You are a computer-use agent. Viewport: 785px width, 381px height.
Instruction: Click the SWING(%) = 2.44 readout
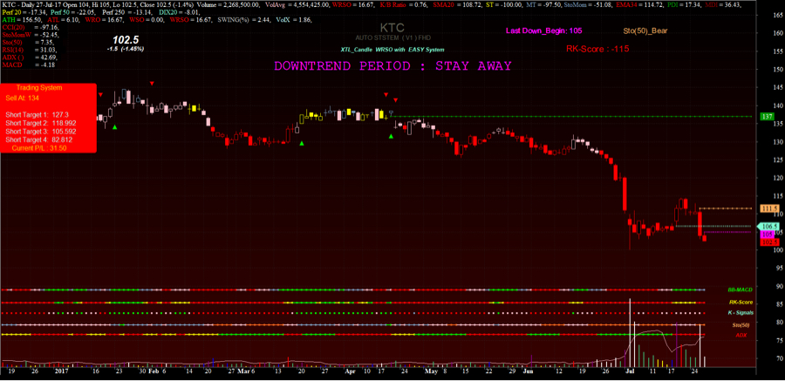coord(242,19)
